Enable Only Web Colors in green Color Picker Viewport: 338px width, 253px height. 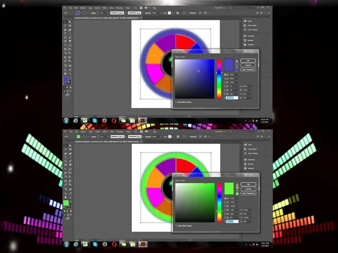[x=176, y=226]
